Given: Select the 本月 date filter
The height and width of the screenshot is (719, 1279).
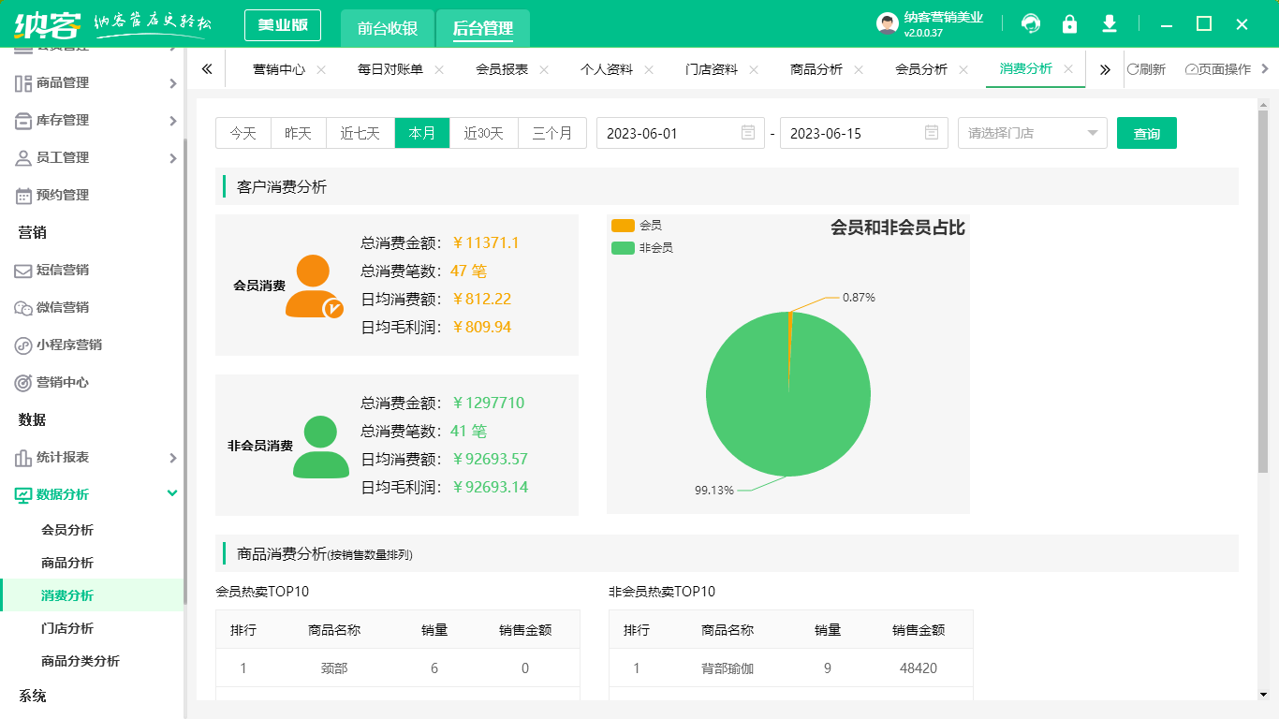Looking at the screenshot, I should pos(421,133).
